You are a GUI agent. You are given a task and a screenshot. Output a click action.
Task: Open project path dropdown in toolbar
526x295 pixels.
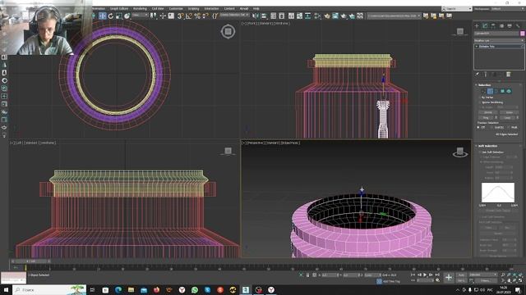pos(394,16)
